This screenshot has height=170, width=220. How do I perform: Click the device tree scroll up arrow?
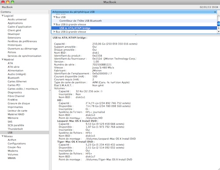[219, 28]
